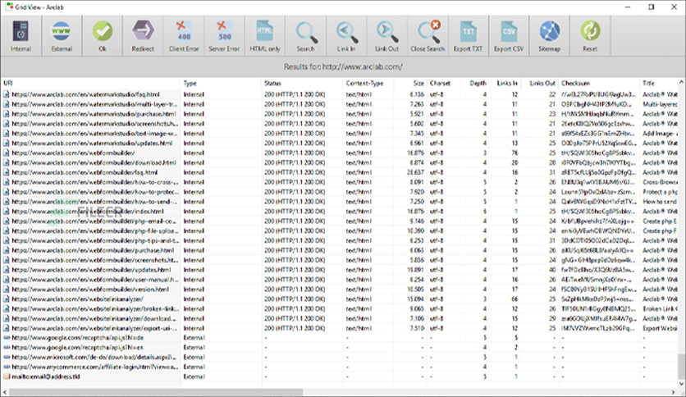The width and height of the screenshot is (686, 397).
Task: Select the mycommerce.com affiliate-login row
Action: tap(340, 367)
